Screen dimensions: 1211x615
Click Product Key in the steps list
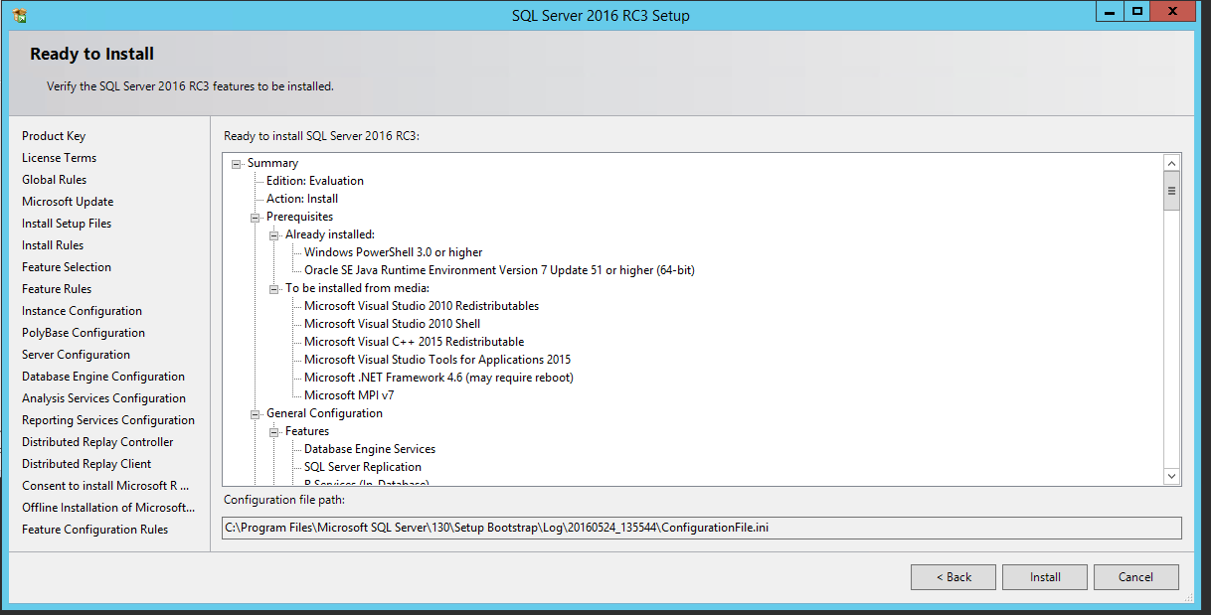pyautogui.click(x=54, y=136)
